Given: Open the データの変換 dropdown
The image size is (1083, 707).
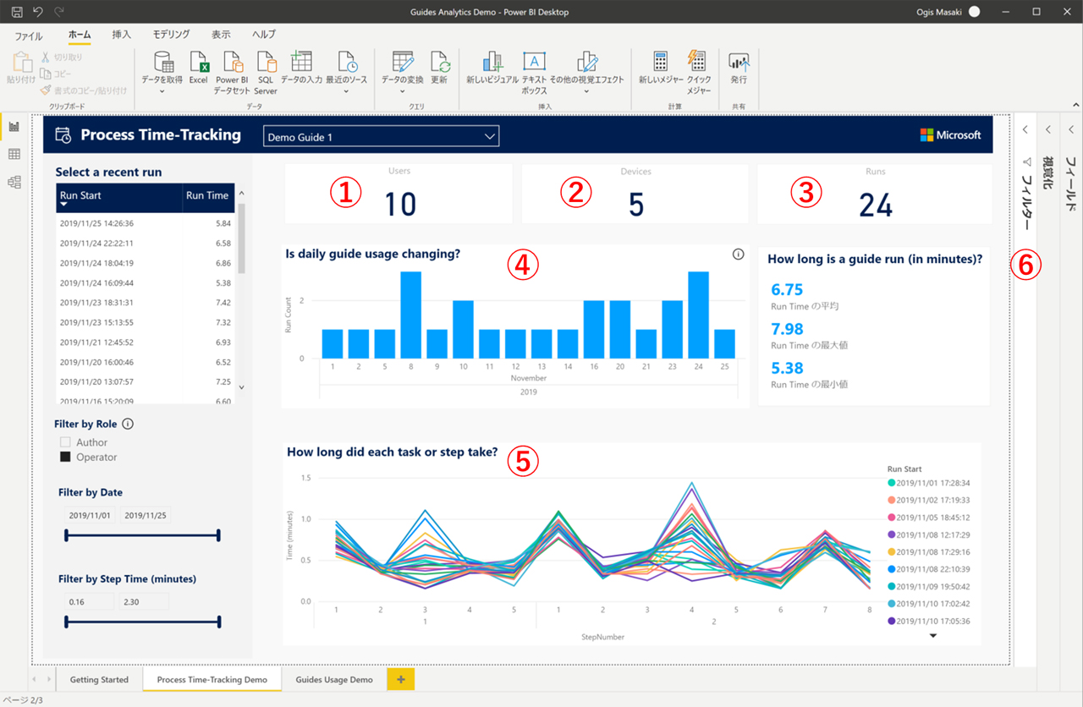Looking at the screenshot, I should tap(403, 91).
